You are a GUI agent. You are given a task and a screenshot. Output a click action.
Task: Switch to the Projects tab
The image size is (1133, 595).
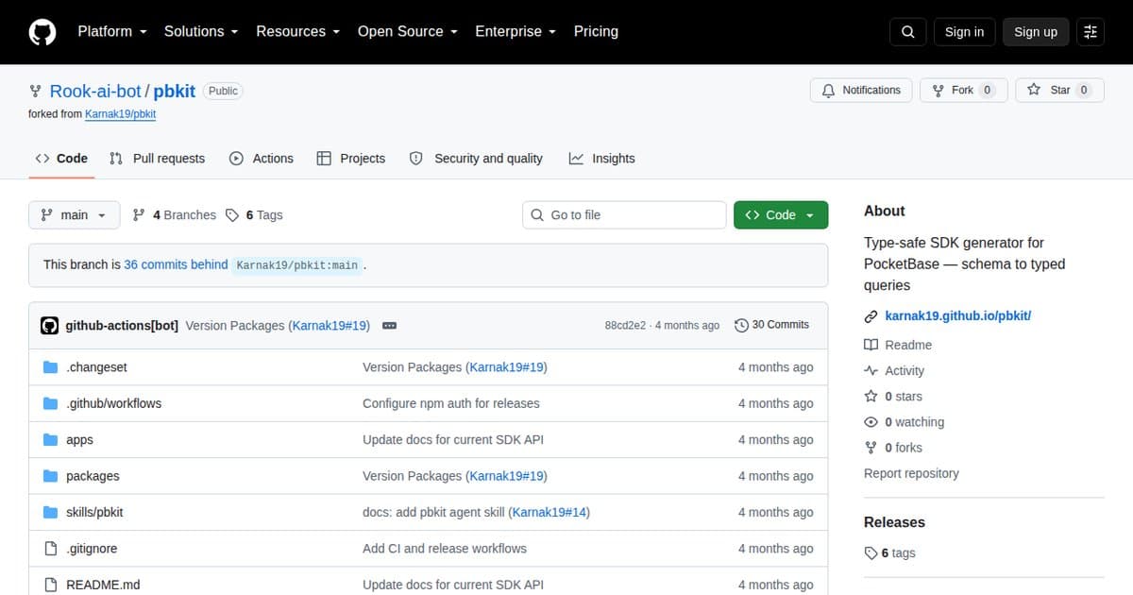pyautogui.click(x=350, y=159)
